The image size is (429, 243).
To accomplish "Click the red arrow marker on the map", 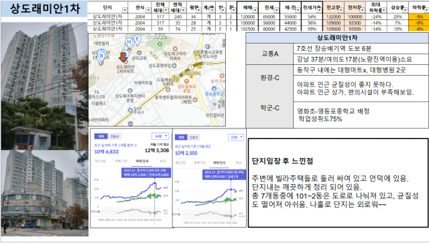I will pyautogui.click(x=123, y=57).
